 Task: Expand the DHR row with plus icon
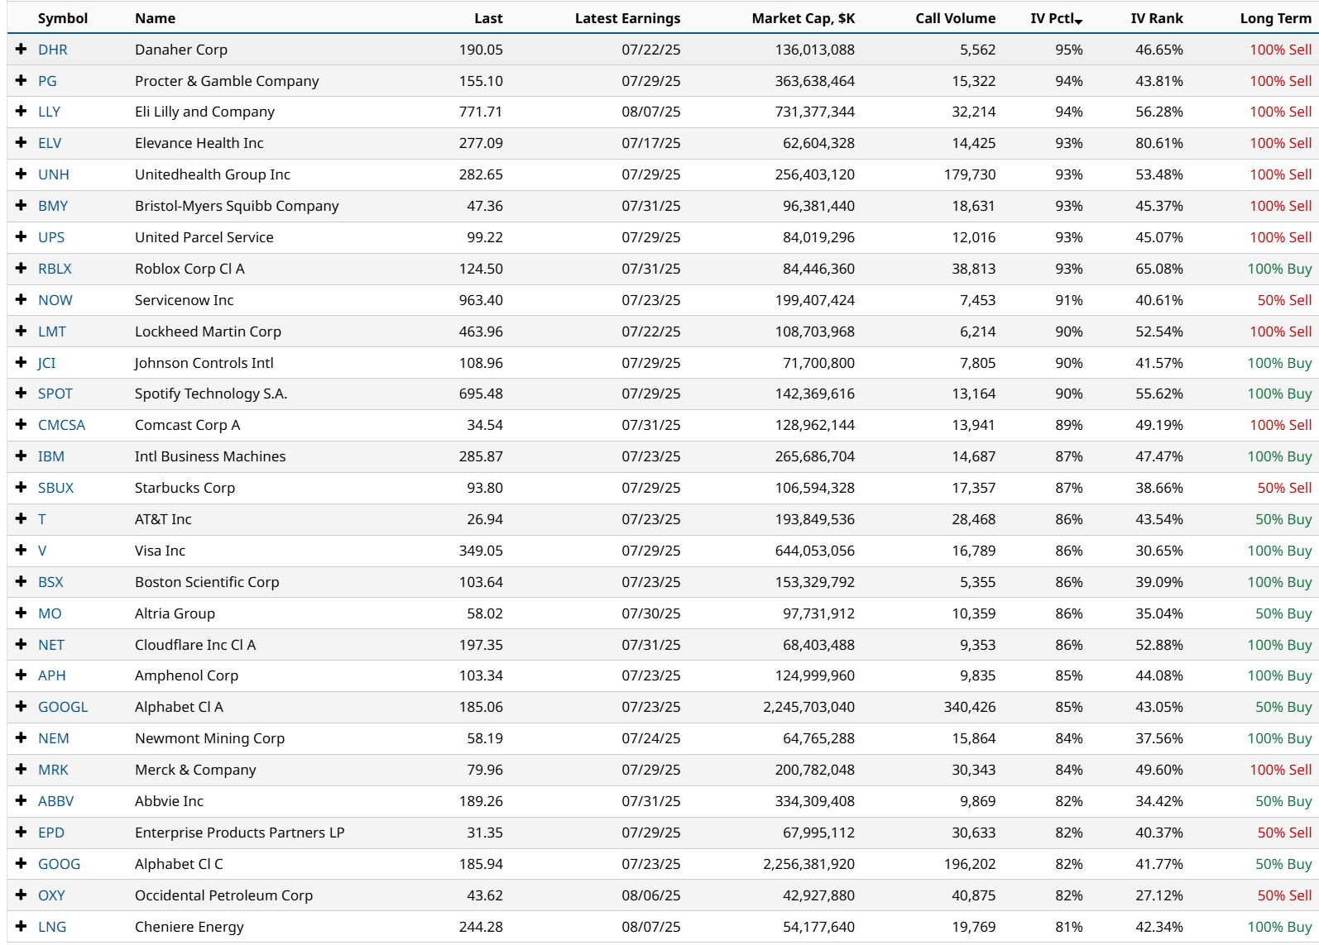pyautogui.click(x=22, y=50)
